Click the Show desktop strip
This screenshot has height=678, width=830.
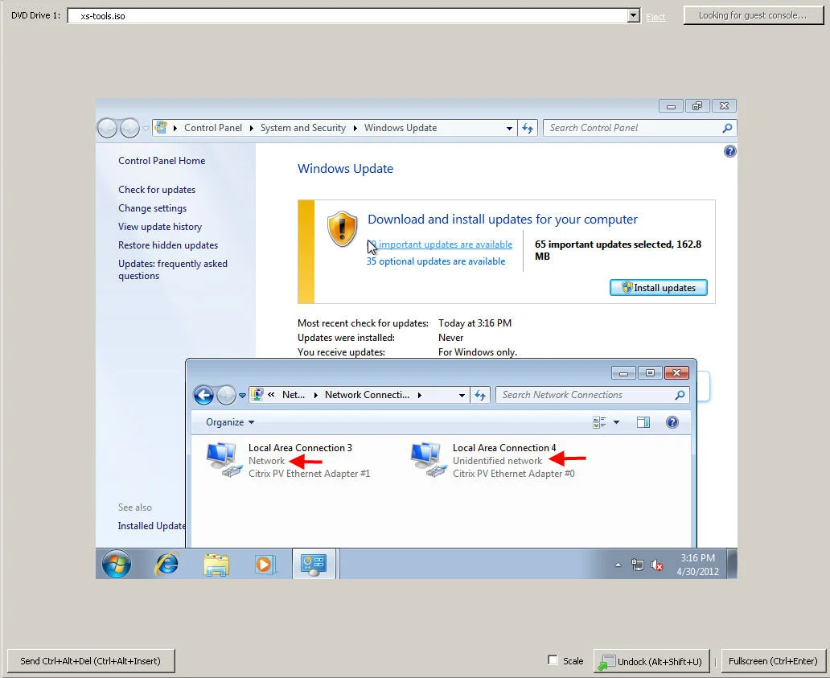(x=732, y=564)
